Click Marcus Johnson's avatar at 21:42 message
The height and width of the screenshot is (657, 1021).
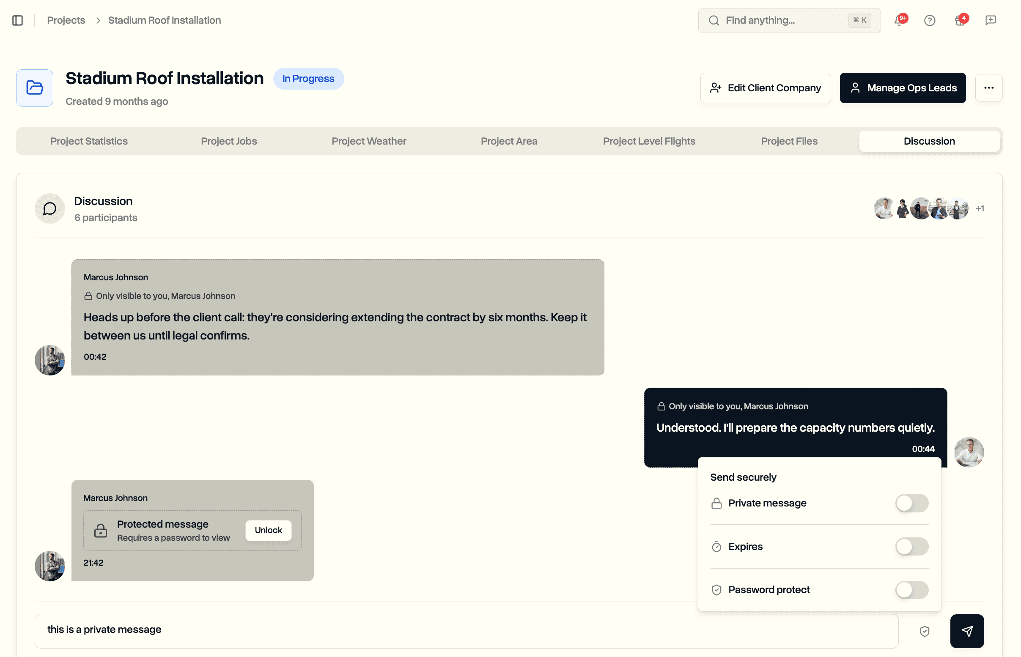(x=50, y=566)
